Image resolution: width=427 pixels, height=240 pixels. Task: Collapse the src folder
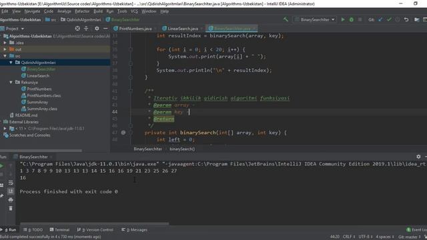pos(5,56)
